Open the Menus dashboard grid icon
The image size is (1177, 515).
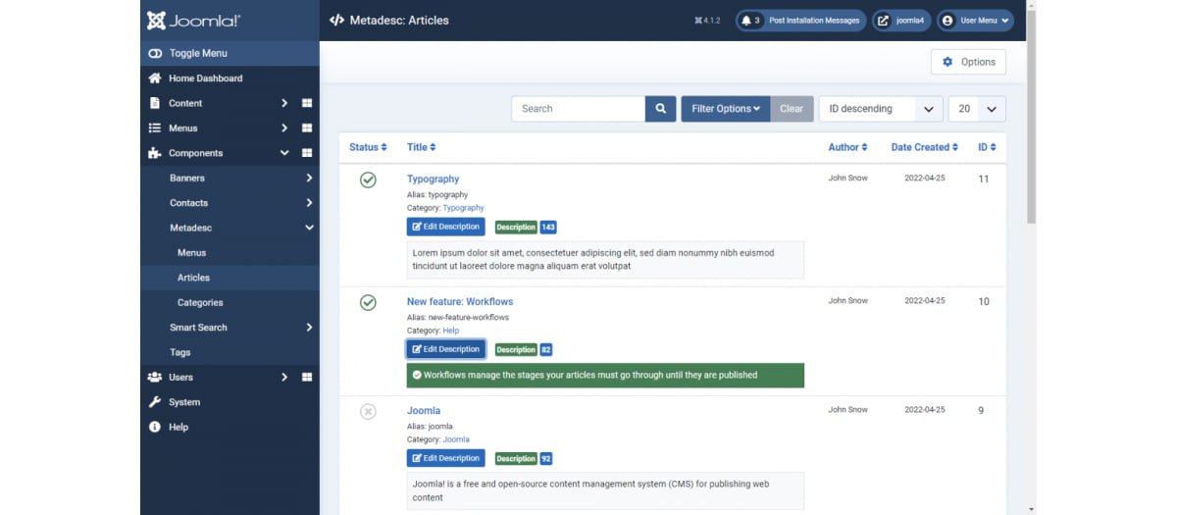306,129
